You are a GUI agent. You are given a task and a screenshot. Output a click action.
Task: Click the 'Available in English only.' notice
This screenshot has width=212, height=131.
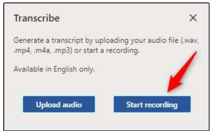[x=54, y=69]
